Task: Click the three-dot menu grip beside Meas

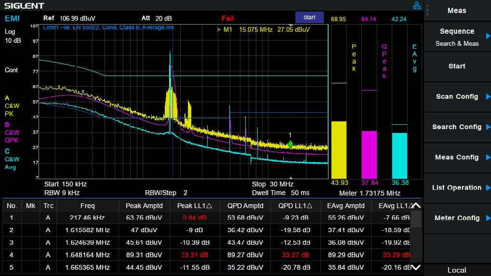Action: tap(428, 11)
